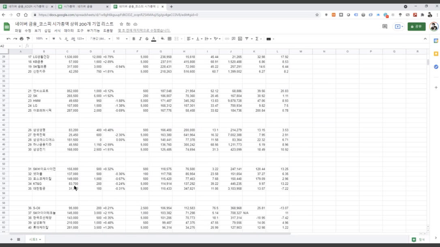Open the cell borders tool
This screenshot has width=440, height=247.
pyautogui.click(x=170, y=39)
